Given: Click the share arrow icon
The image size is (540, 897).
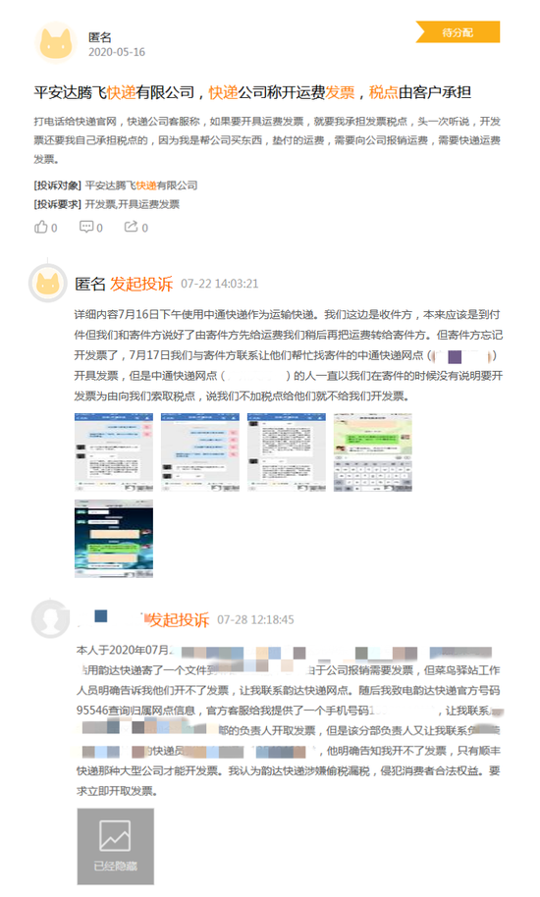Looking at the screenshot, I should (131, 227).
